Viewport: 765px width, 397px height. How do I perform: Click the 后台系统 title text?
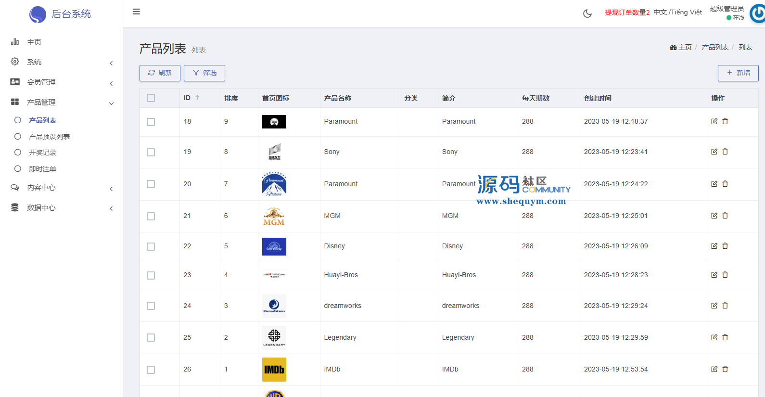pyautogui.click(x=71, y=14)
